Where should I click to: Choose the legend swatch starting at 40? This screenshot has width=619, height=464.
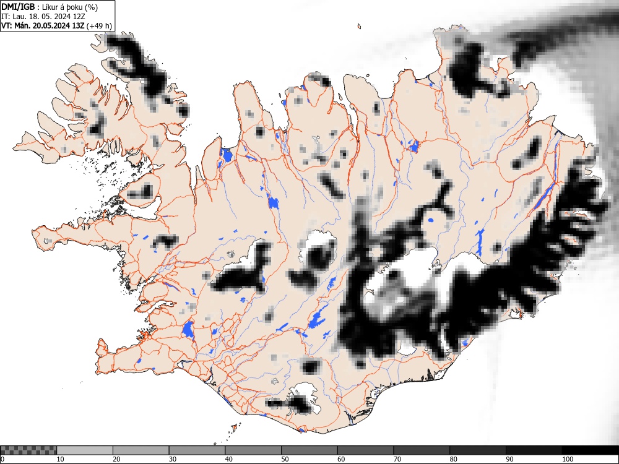tap(253, 450)
